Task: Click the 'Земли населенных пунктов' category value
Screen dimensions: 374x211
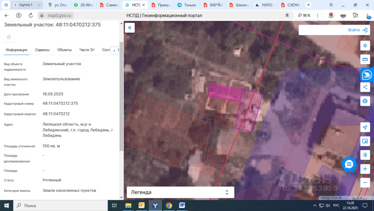Action: coord(69,191)
